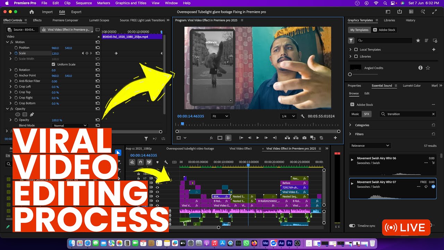Click Add Marker icon in timeline
The image size is (444, 250).
point(157,162)
